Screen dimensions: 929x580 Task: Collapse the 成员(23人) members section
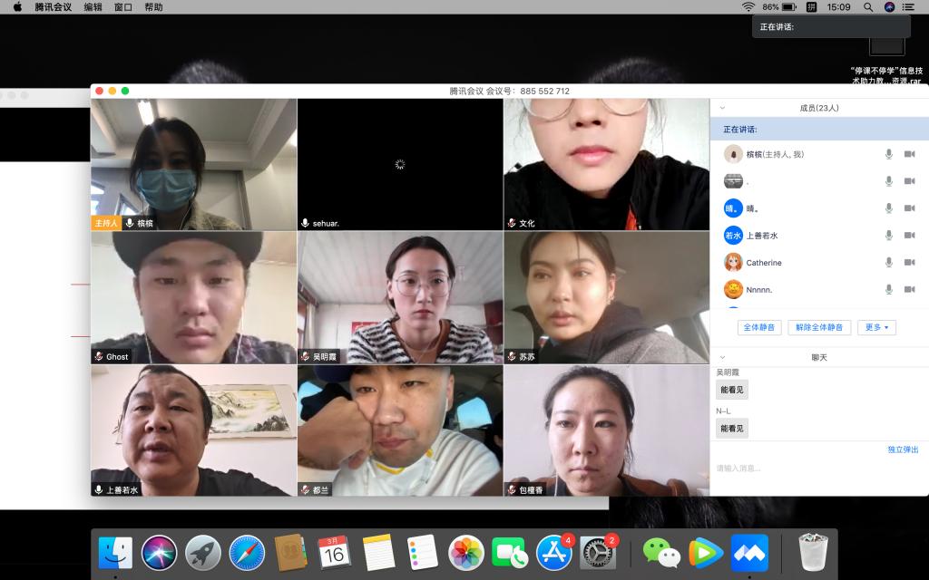[x=723, y=108]
